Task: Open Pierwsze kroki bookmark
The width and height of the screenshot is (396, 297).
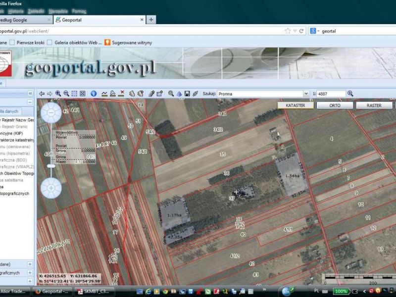Action: pyautogui.click(x=27, y=43)
